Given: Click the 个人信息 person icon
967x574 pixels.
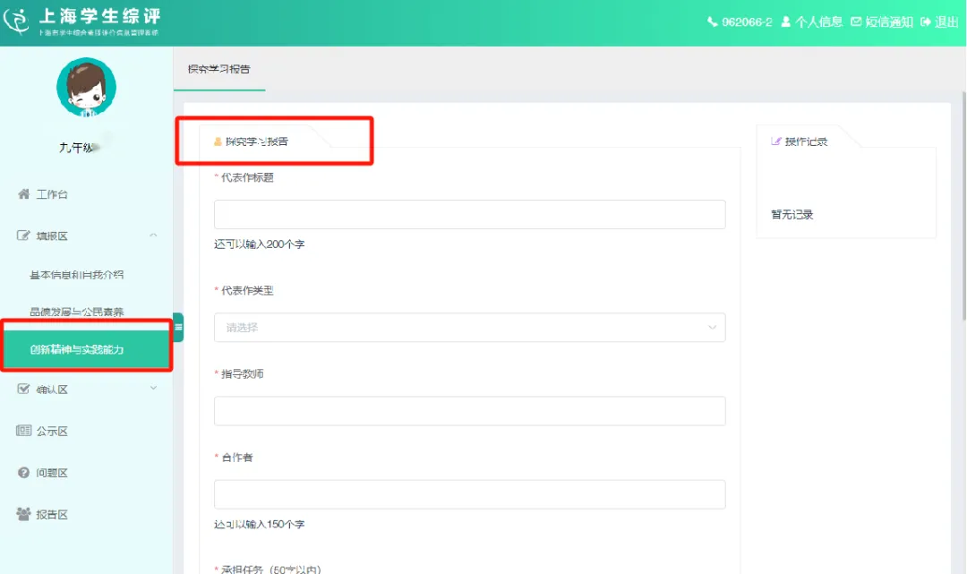Looking at the screenshot, I should tap(786, 22).
